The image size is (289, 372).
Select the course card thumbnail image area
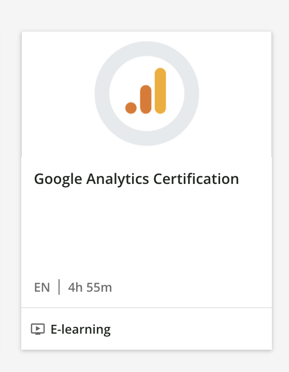coord(147,94)
